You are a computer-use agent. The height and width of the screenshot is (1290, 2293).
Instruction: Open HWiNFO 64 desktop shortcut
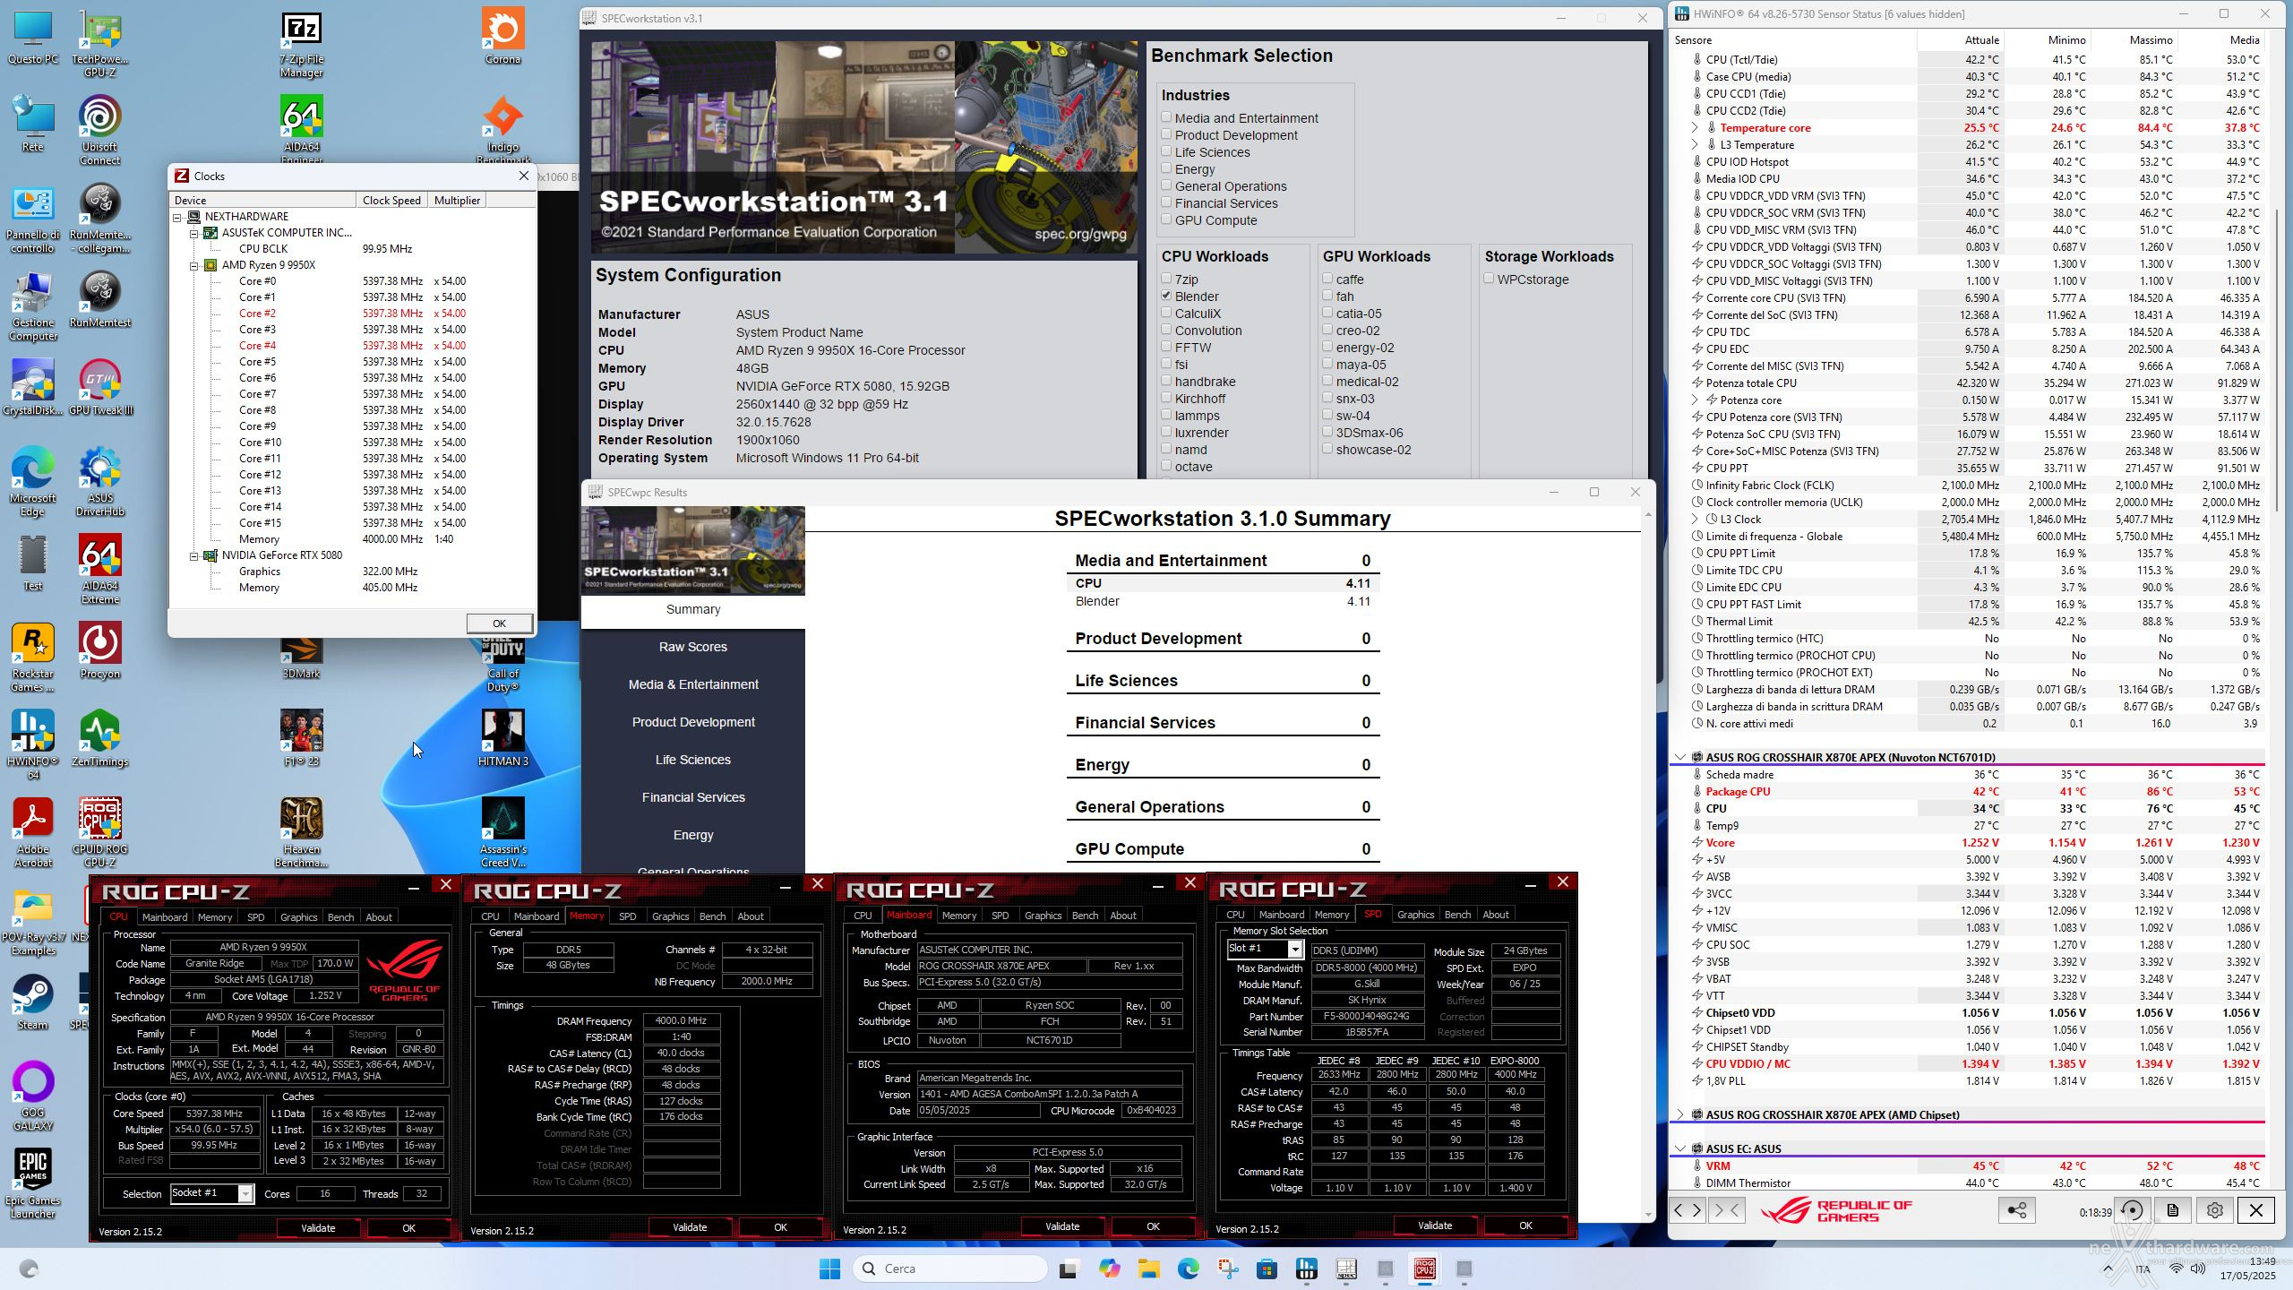[x=33, y=745]
